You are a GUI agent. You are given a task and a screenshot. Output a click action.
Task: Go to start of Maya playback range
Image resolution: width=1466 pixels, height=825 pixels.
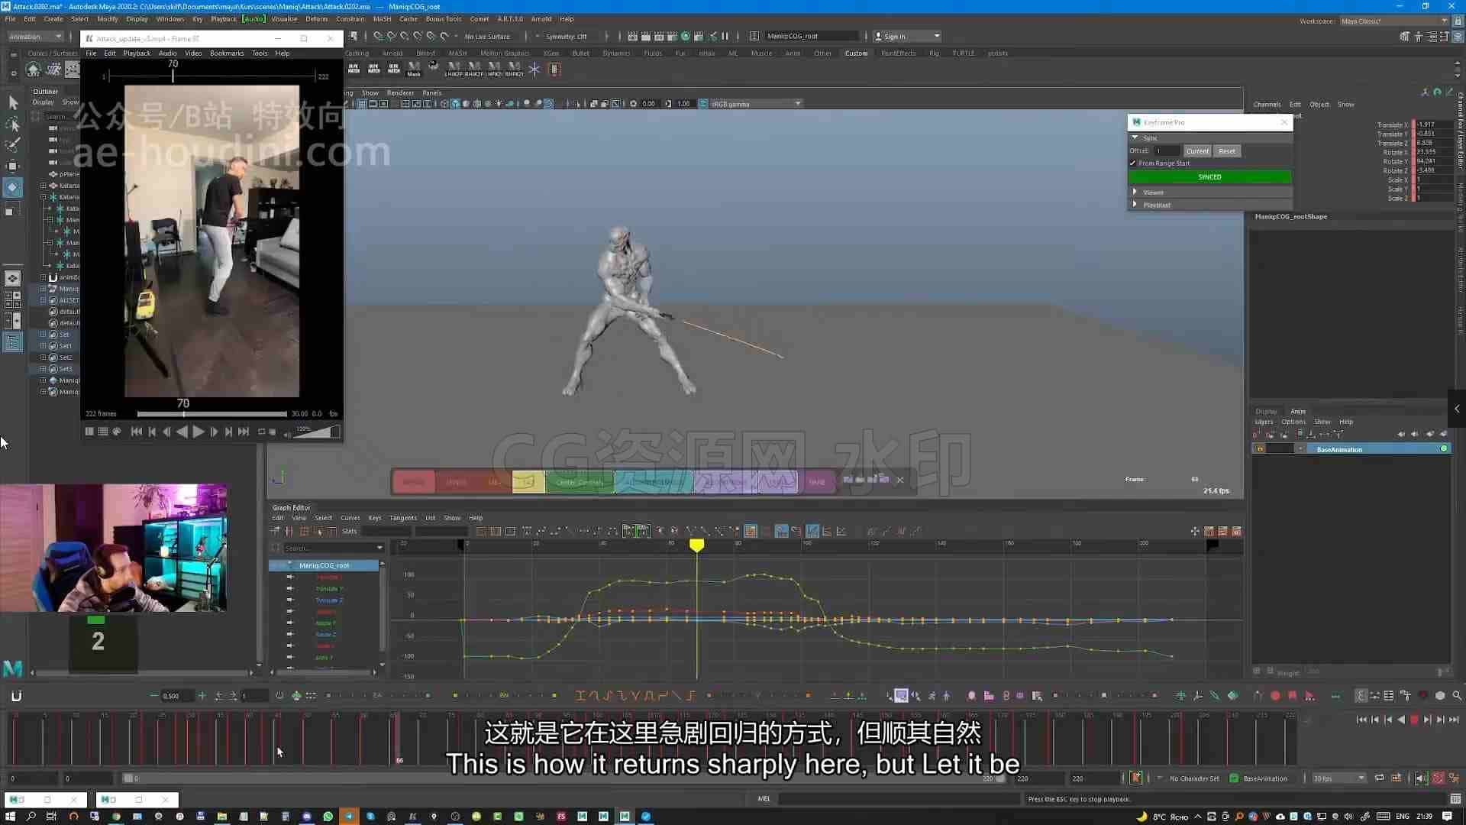[1361, 720]
